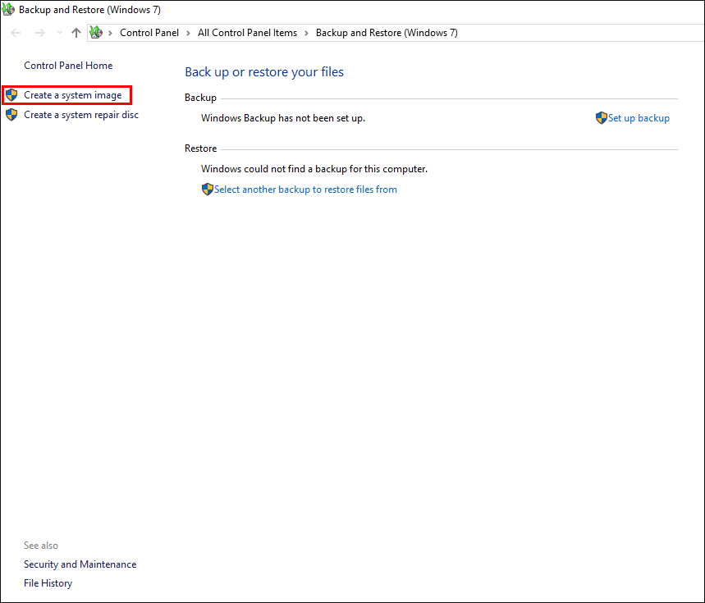Open Security and Maintenance
The image size is (705, 603).
click(80, 564)
